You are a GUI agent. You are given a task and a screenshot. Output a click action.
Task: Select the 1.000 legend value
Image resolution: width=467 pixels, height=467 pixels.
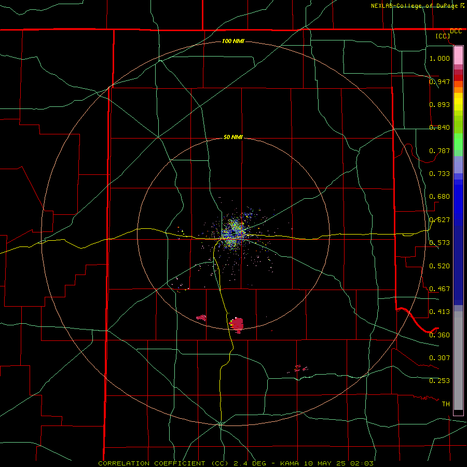[439, 58]
